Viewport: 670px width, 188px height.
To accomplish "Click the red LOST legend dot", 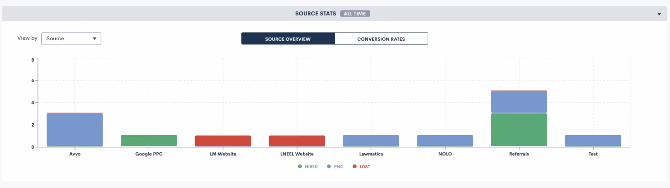I will coord(355,166).
